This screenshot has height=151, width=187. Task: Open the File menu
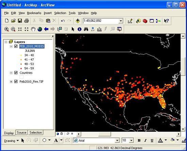(x=6, y=13)
